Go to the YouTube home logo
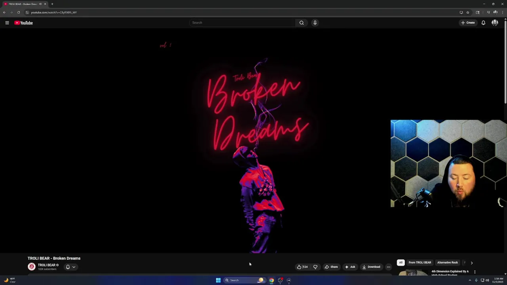Viewport: 507px width, 285px height. pyautogui.click(x=23, y=23)
